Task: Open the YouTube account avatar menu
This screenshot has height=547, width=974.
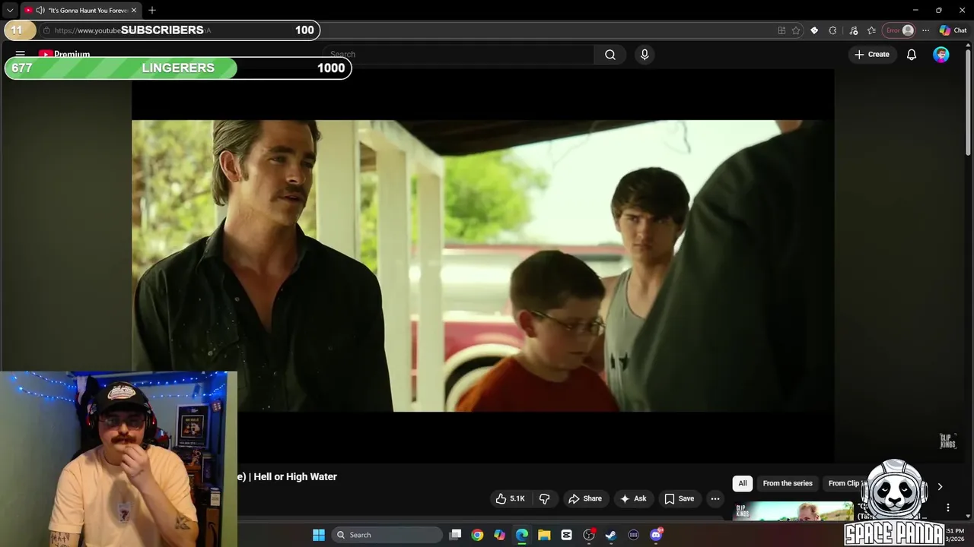Action: coord(941,54)
